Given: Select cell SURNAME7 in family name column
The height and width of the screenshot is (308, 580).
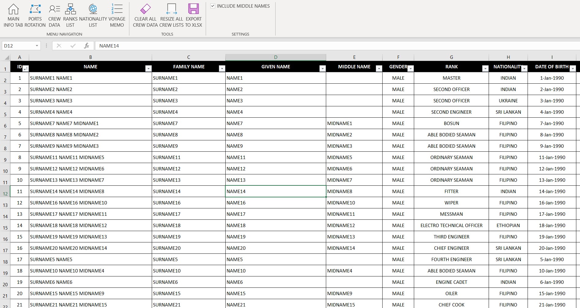Looking at the screenshot, I should [x=189, y=123].
